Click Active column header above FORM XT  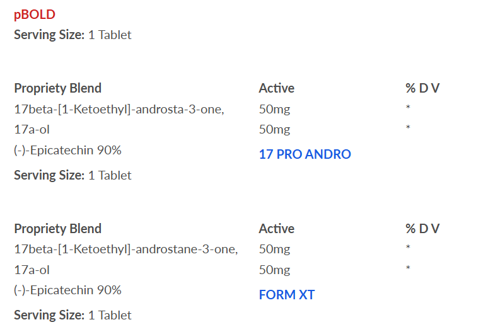(276, 229)
